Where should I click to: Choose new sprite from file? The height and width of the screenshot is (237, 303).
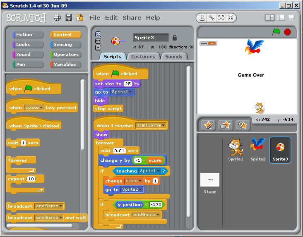pos(225,125)
